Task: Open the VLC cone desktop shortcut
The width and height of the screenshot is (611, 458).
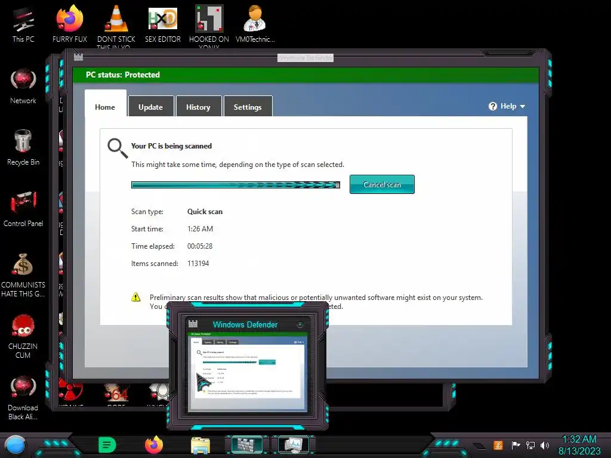Action: [116, 24]
